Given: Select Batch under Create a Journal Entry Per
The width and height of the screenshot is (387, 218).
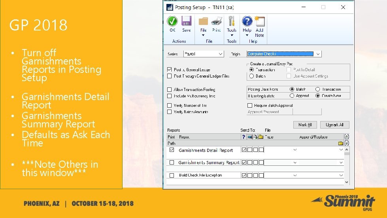Looking at the screenshot, I should 251,76.
